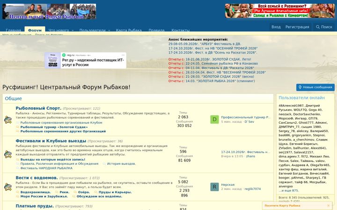Open Рыболовный турнир «Золотой Судак» subforum

54,127
